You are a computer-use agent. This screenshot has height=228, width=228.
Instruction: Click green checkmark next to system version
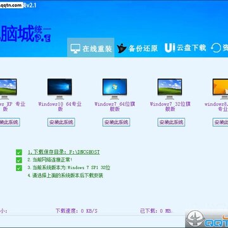tap(19, 168)
